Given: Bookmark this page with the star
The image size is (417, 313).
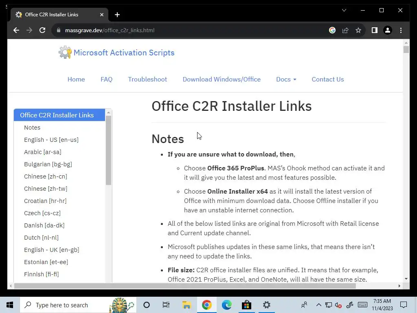Looking at the screenshot, I should [358, 30].
